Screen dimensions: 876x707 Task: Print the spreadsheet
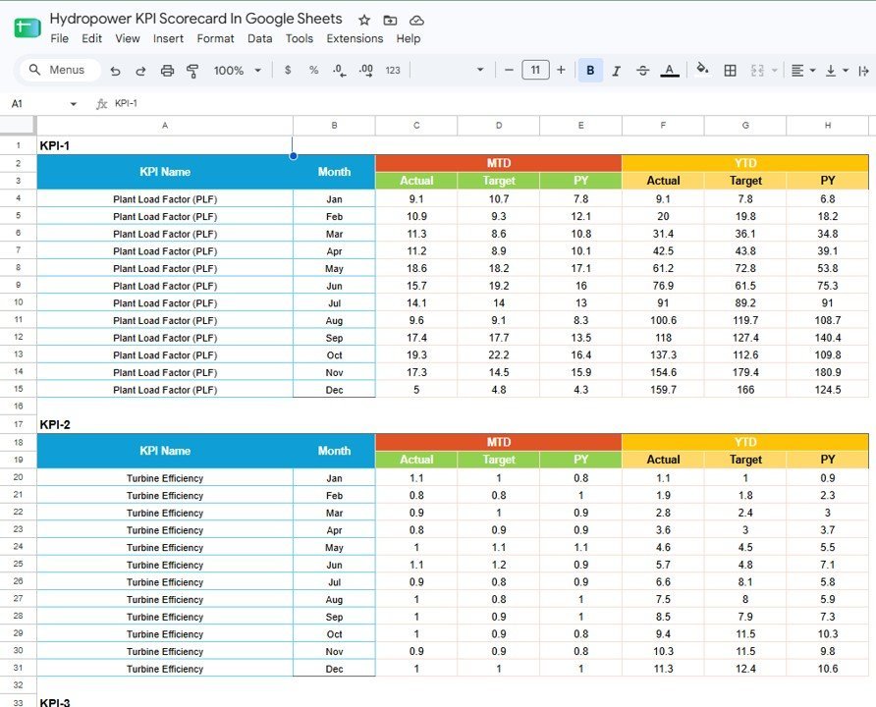tap(167, 71)
